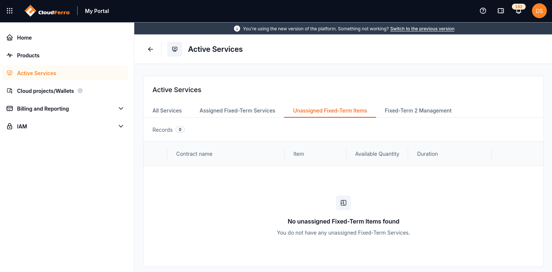
Task: Open the wallet voucher icon in header
Action: tap(501, 11)
